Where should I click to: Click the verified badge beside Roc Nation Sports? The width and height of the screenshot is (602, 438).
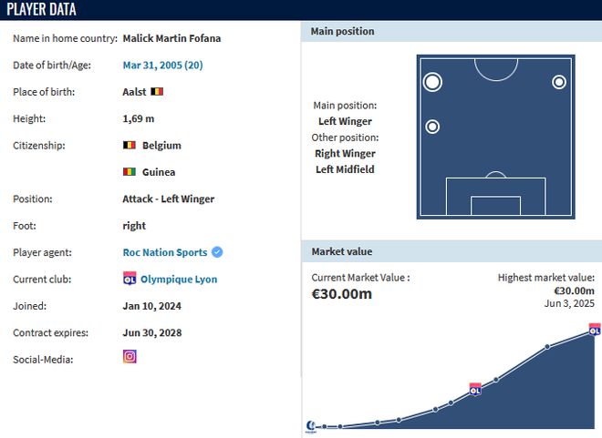coord(217,252)
